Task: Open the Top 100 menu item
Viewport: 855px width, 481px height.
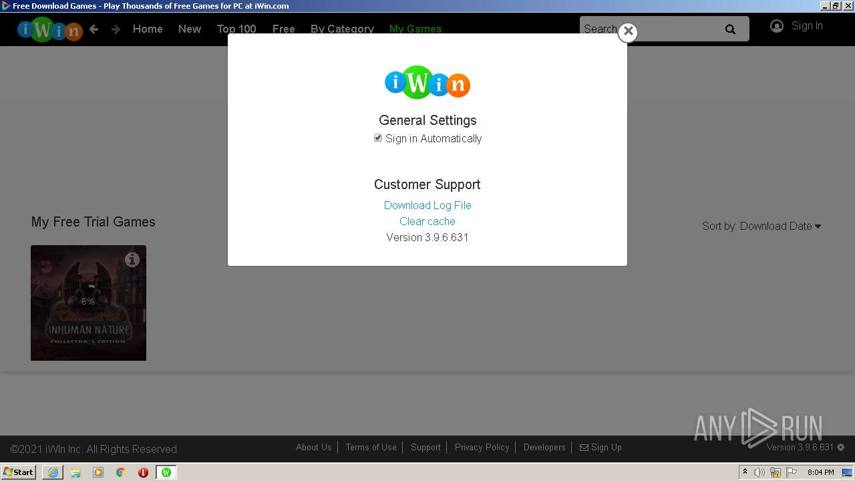Action: (236, 29)
